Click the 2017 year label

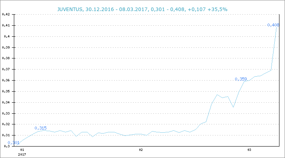point(22,154)
